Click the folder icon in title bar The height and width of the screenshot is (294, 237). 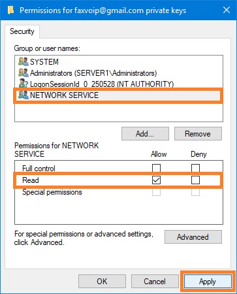[10, 10]
